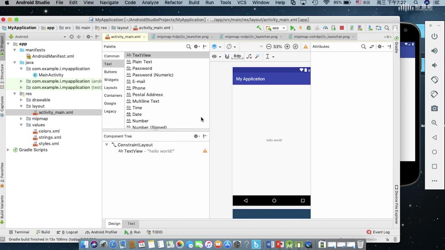This screenshot has width=445, height=250.
Task: Select Password (Numeric) in Palette list
Action: click(153, 75)
